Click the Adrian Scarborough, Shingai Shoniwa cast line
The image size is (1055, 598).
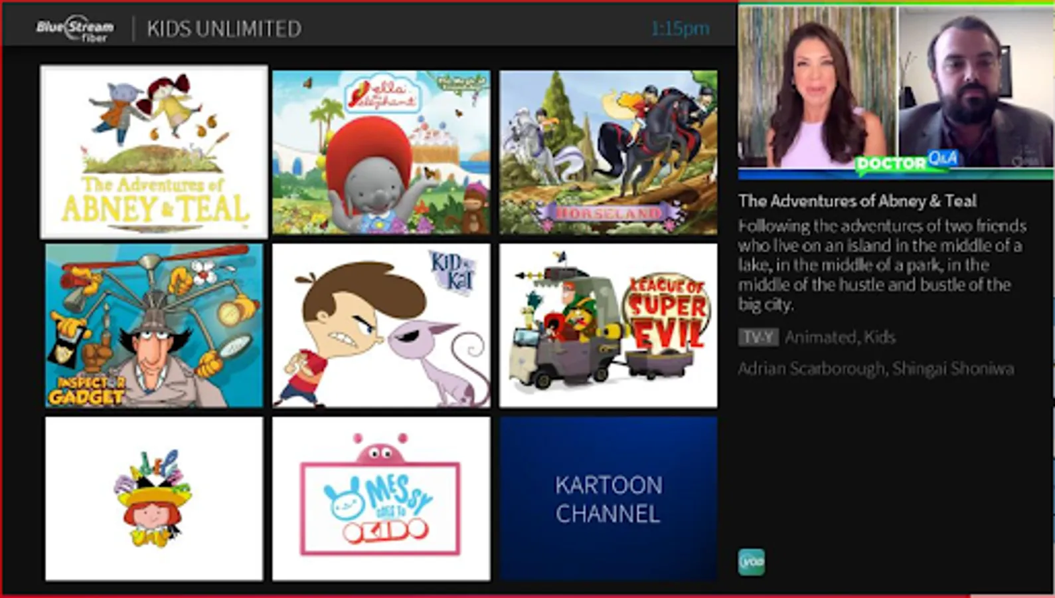tap(876, 368)
